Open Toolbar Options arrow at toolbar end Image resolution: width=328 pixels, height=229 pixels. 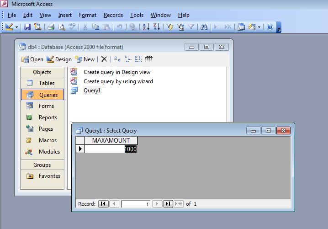pyautogui.click(x=279, y=28)
